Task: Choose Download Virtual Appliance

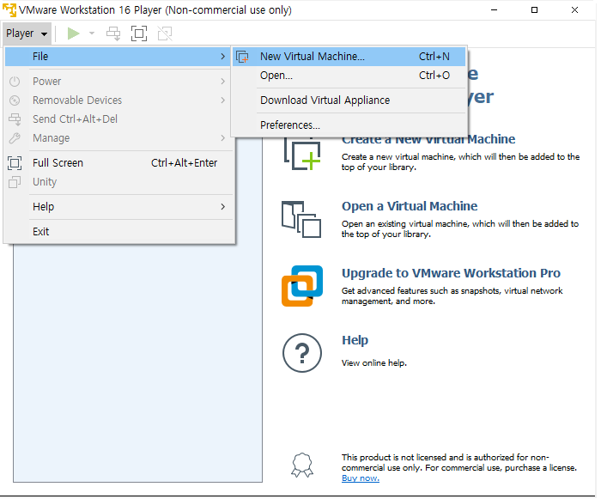Action: (349, 100)
